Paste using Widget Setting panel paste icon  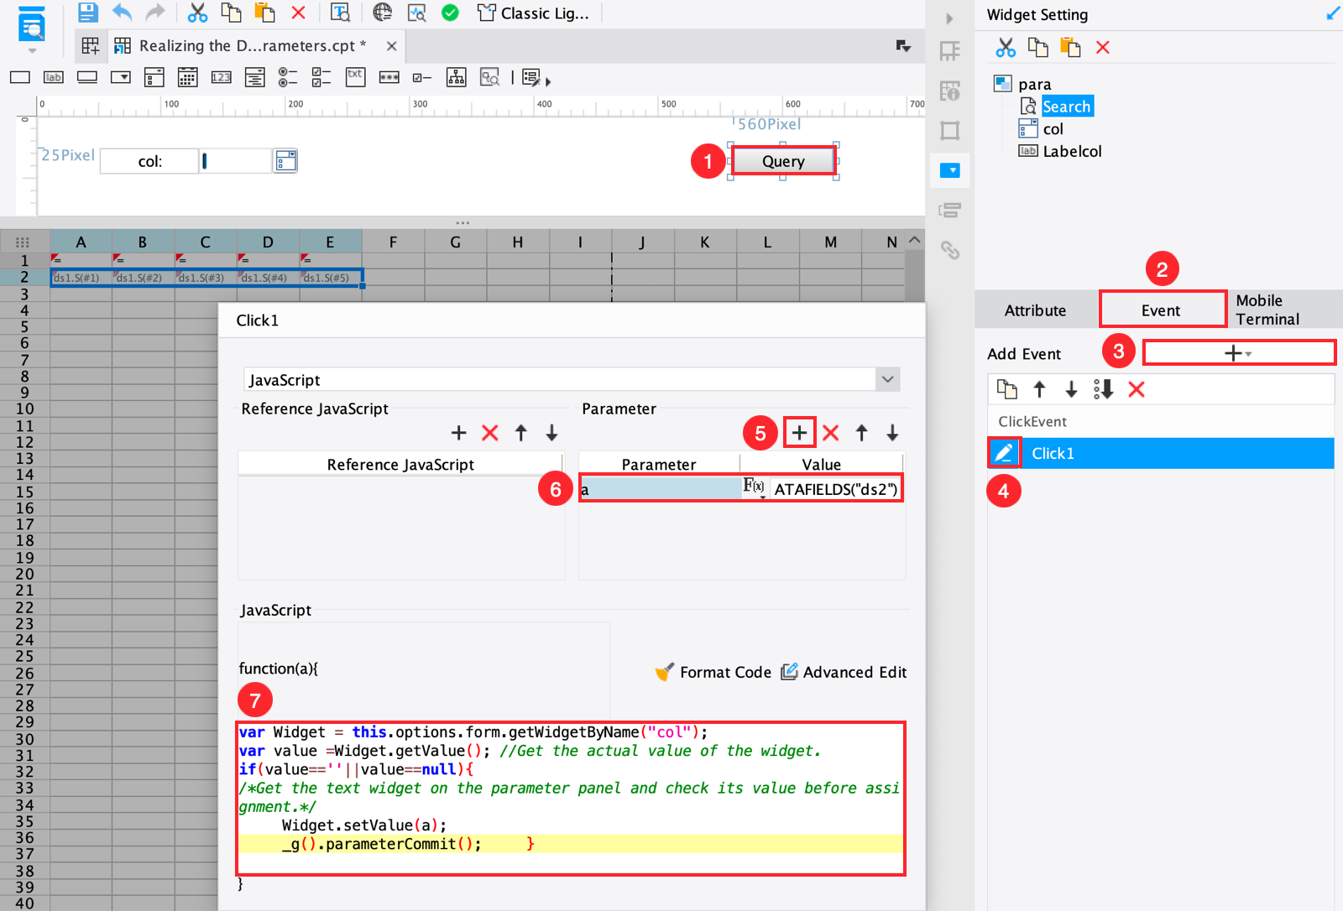point(1070,47)
